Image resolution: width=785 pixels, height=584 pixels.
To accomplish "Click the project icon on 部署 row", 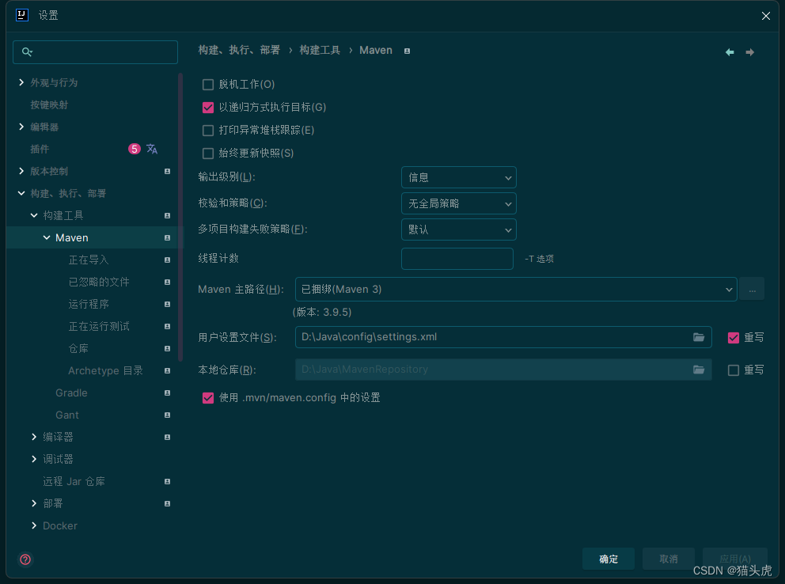I will [x=167, y=503].
